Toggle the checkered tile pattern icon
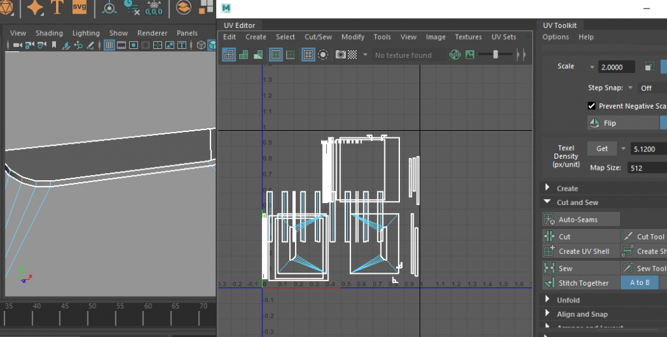This screenshot has height=337, width=667. tap(352, 55)
